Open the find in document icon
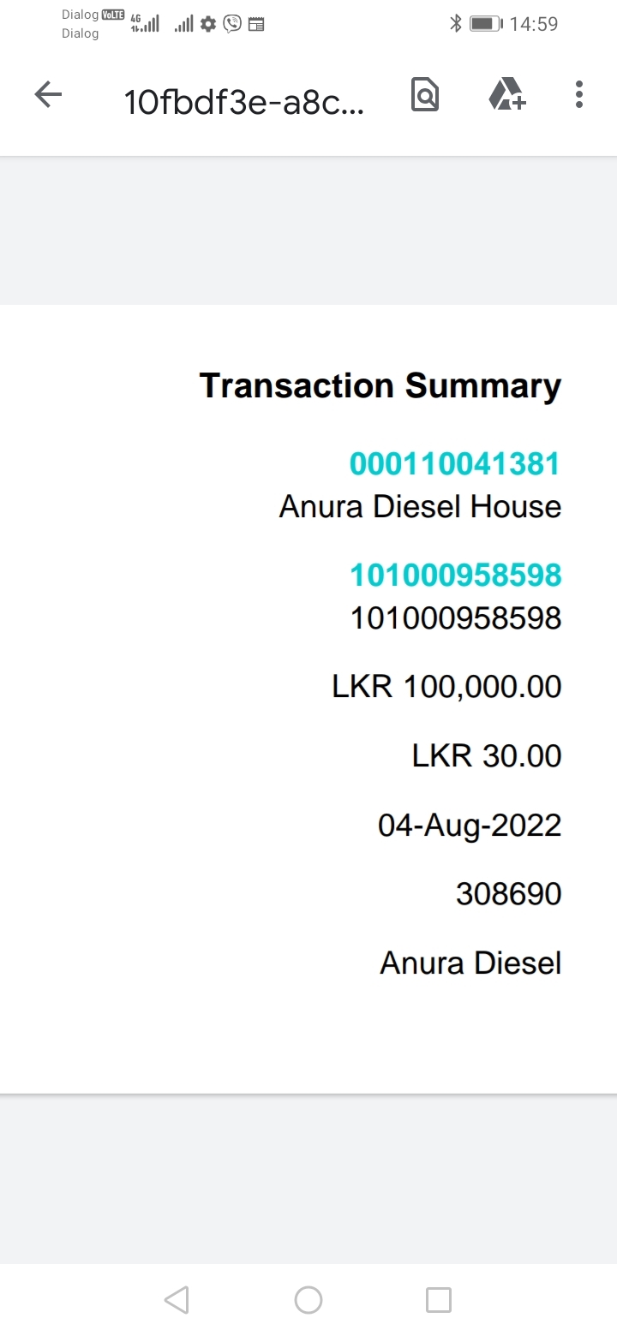 (x=424, y=95)
